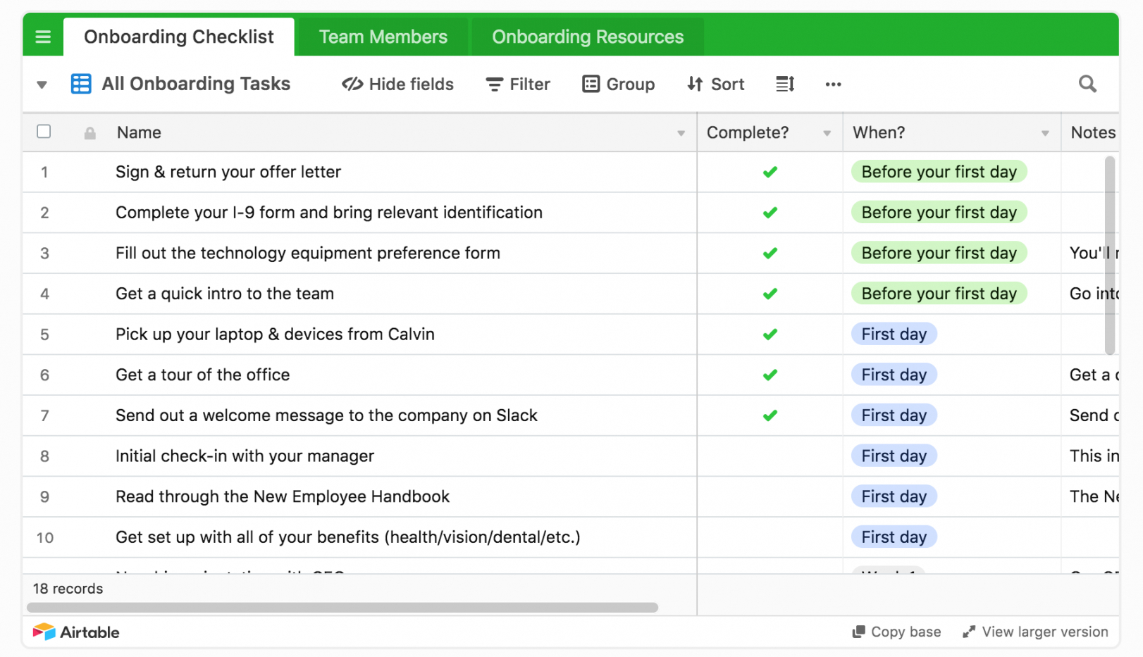The image size is (1143, 657).
Task: Tick the select-all rows checkbox
Action: point(44,132)
